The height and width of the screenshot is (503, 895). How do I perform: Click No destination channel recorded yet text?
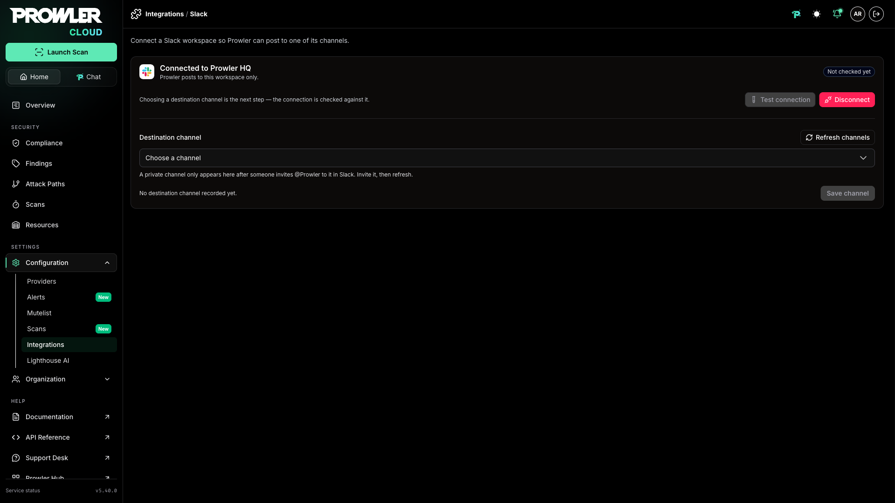coord(188,193)
